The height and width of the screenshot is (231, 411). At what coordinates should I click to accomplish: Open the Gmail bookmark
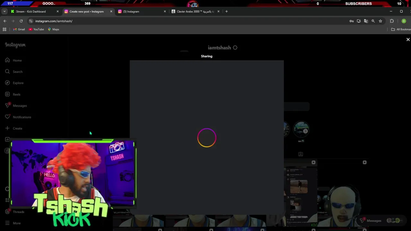pyautogui.click(x=19, y=29)
